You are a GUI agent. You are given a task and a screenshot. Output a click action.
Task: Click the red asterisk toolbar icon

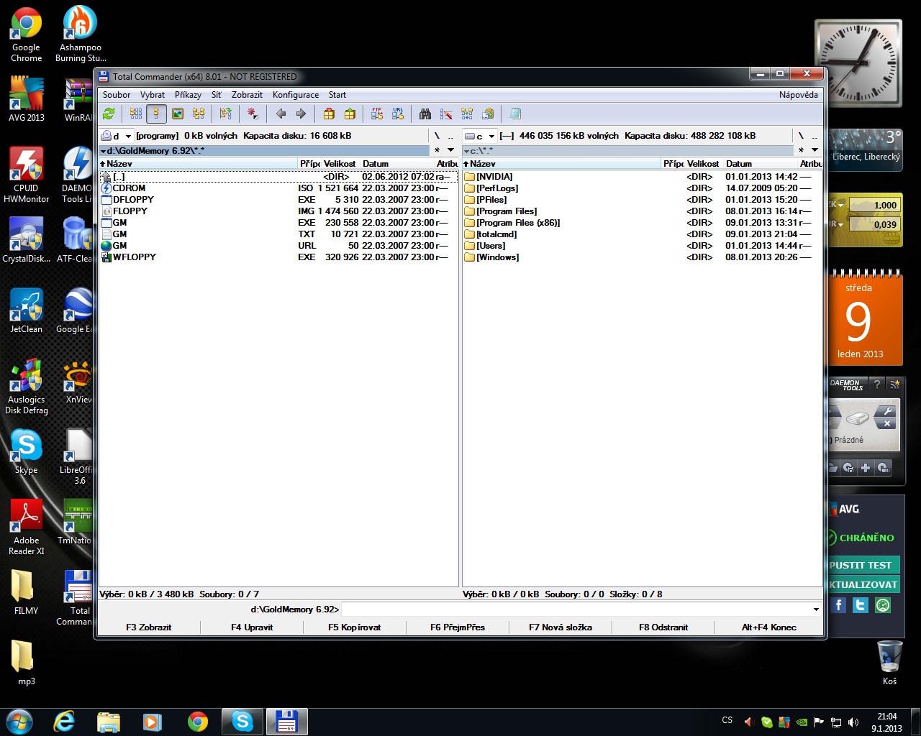[x=253, y=114]
